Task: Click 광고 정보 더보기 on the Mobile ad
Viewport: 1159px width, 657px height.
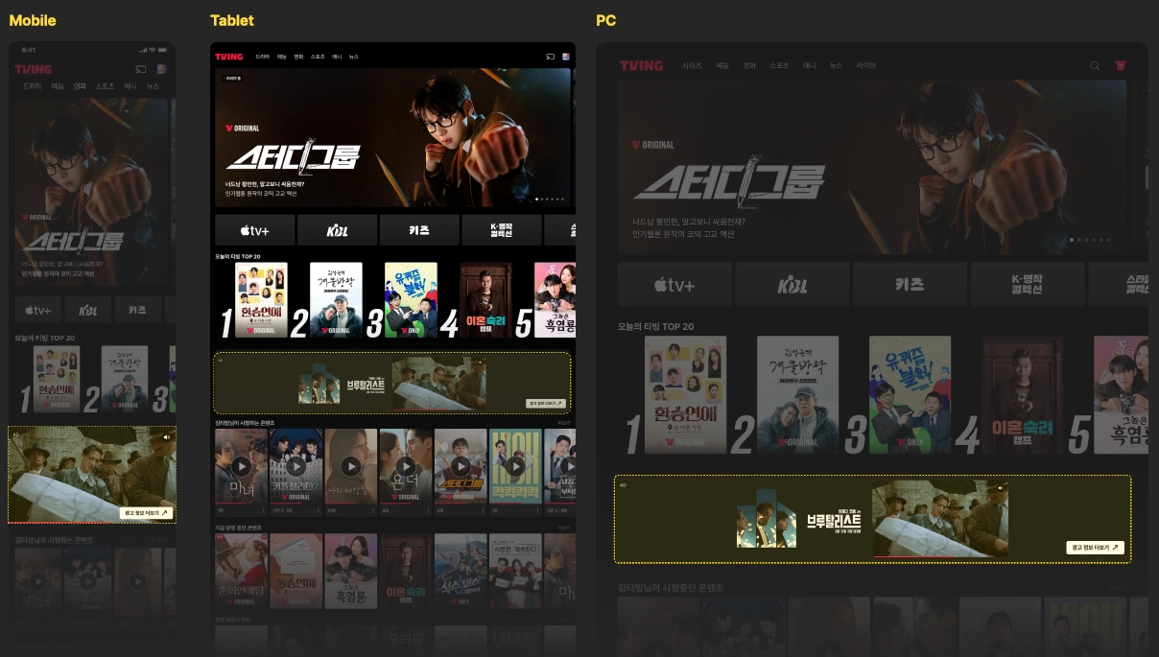Action: [146, 513]
